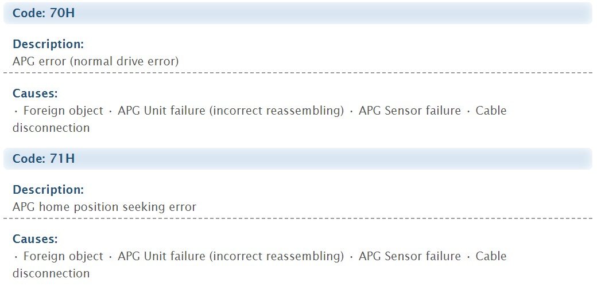
Task: Click the Code: 70H header bar
Action: (297, 13)
